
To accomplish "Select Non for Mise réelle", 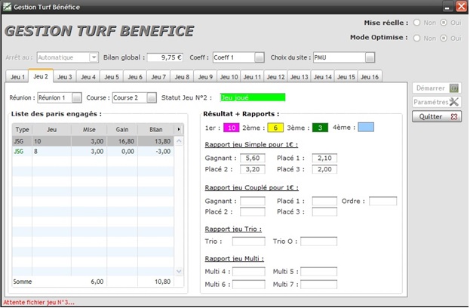I will tap(416, 23).
